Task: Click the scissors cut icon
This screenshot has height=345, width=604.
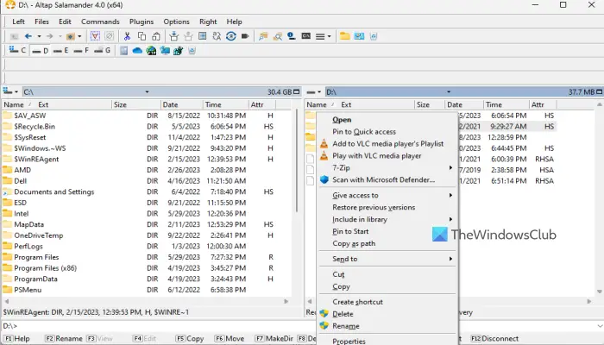Action: click(x=127, y=36)
